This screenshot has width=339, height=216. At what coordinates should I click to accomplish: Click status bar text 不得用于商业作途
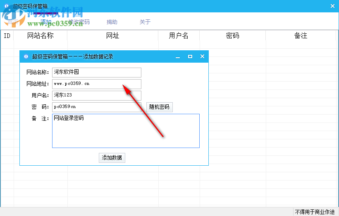[x=315, y=212]
